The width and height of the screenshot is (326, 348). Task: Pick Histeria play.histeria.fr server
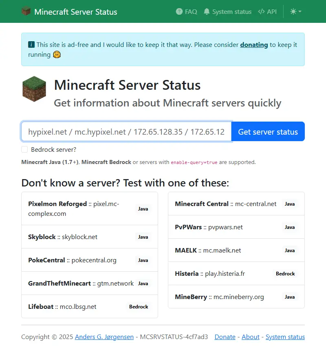pos(236,273)
